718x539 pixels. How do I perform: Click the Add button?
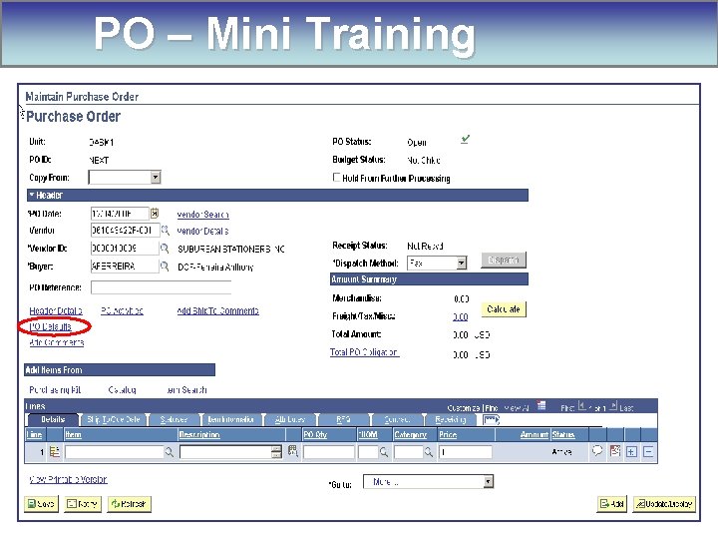click(611, 504)
